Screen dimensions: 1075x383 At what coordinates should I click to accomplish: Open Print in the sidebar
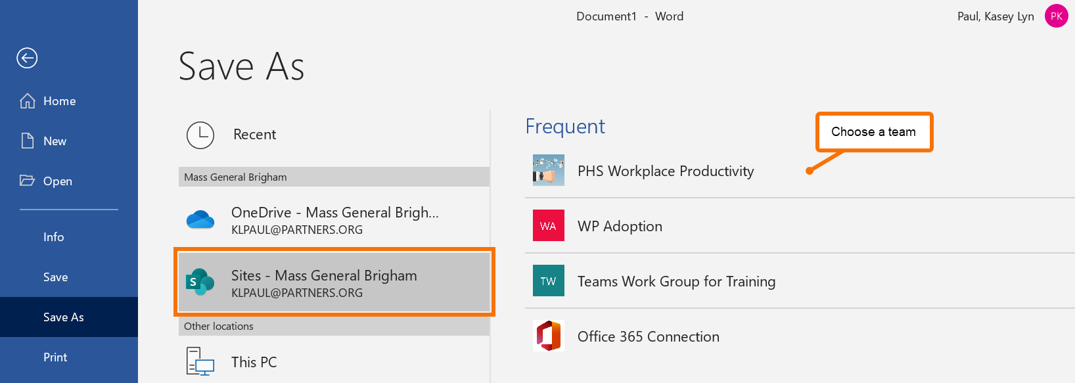69,357
